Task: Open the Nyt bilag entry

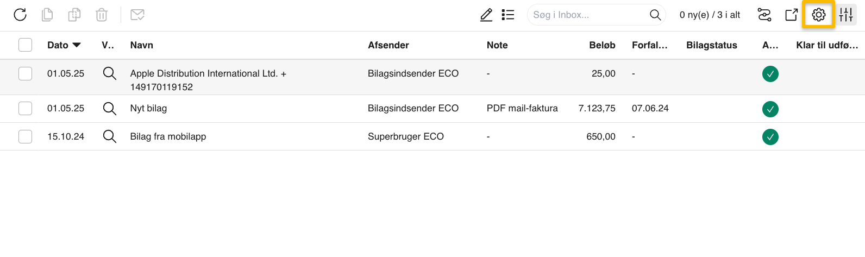Action: click(148, 108)
